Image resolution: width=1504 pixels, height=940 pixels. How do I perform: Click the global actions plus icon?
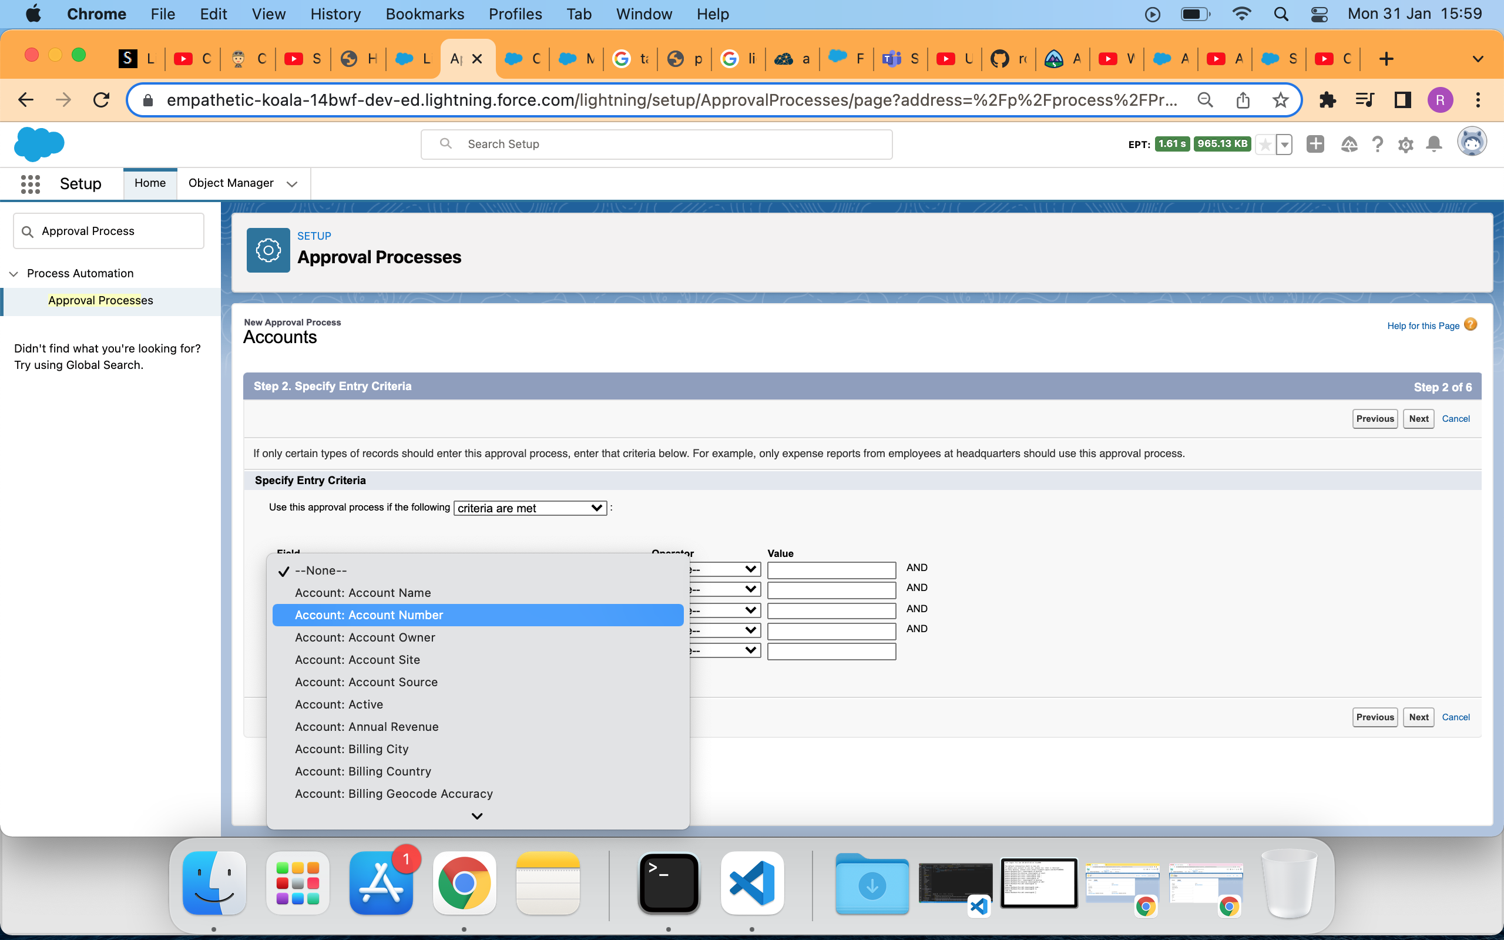tap(1315, 145)
